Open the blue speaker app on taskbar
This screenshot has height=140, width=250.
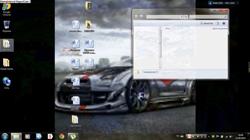tap(39, 136)
